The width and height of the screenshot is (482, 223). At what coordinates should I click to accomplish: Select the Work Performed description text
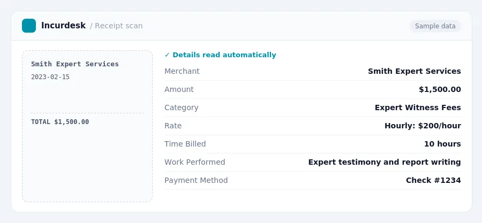point(384,162)
